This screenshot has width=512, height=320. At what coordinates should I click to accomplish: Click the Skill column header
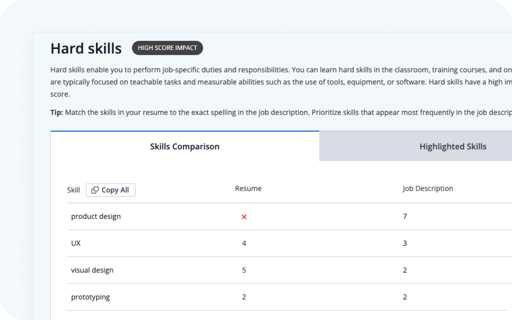[73, 190]
